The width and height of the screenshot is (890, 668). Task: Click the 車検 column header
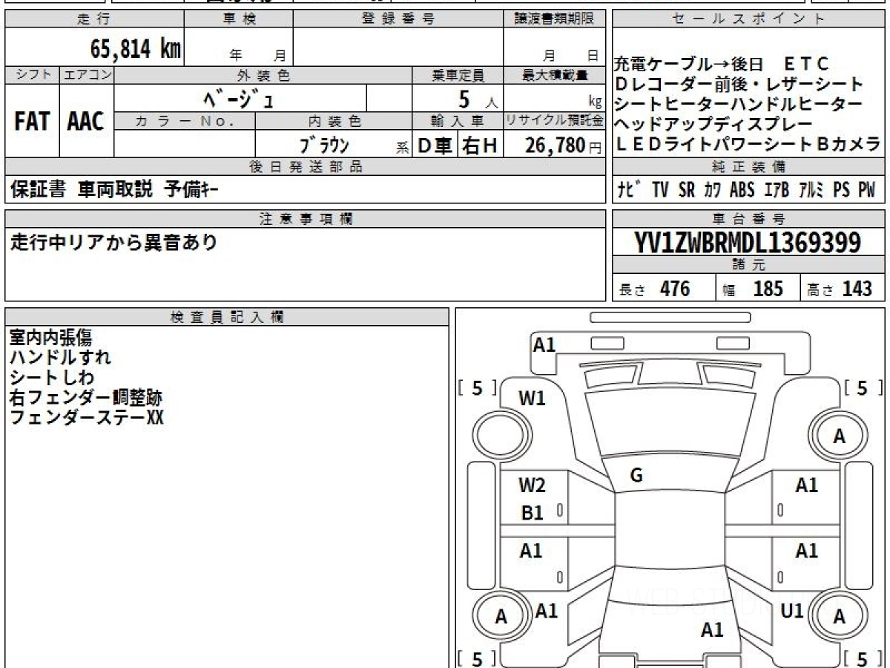[x=239, y=19]
